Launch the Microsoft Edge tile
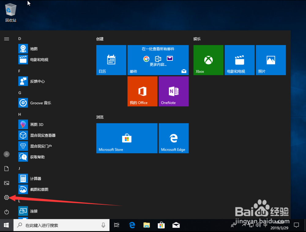 pos(174,138)
